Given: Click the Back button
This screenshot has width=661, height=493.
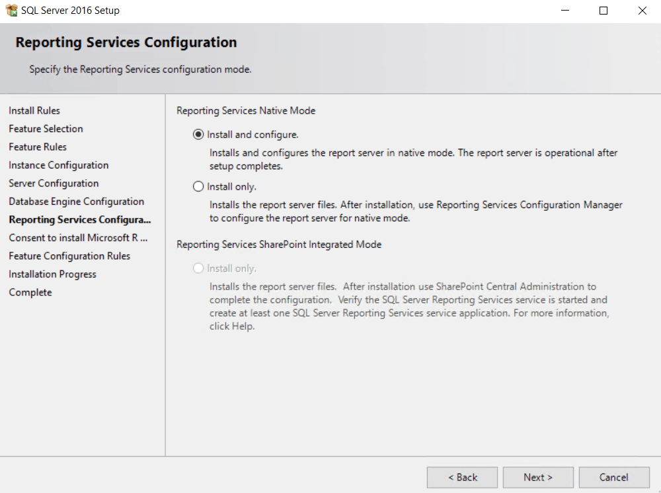Looking at the screenshot, I should [462, 477].
